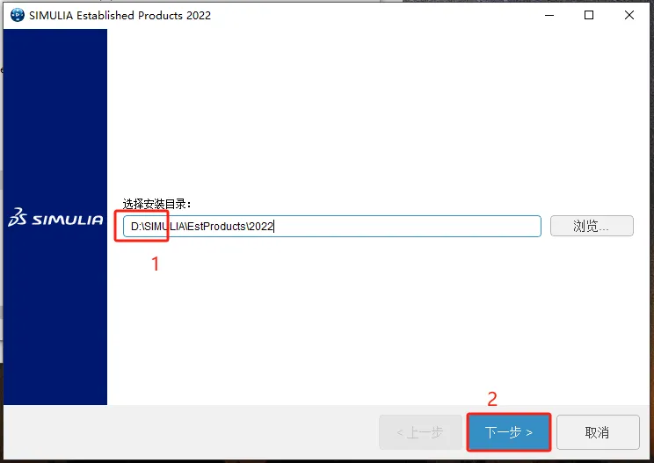Click inside the install directory text field

click(332, 227)
